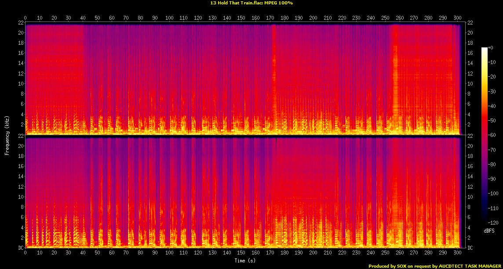Select the 40 s mark on the bottom time axis
The width and height of the screenshot is (503, 269).
(83, 253)
